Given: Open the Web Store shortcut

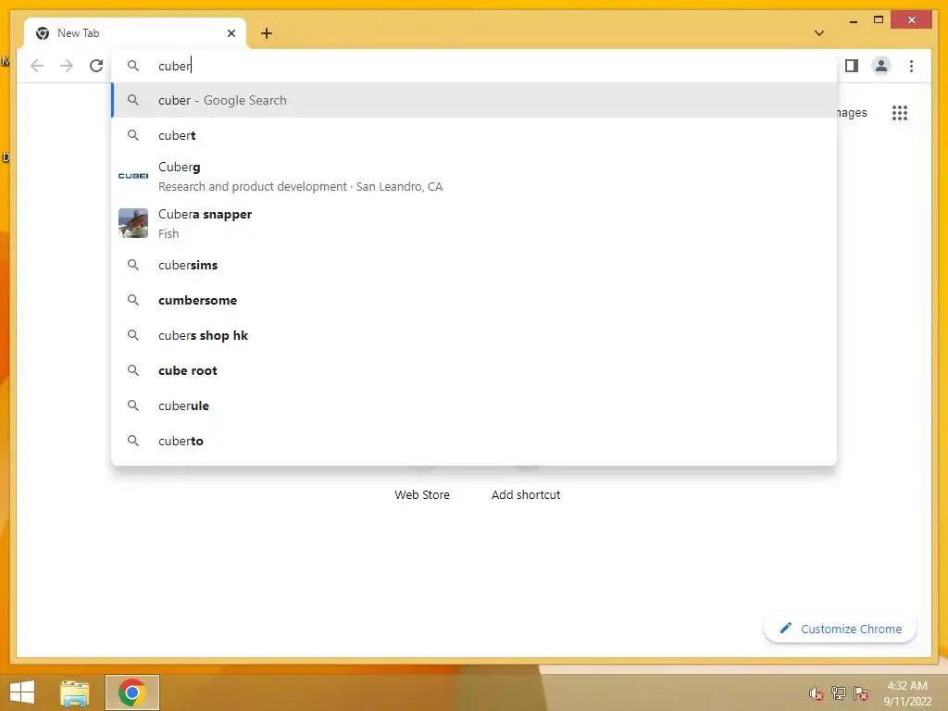Looking at the screenshot, I should [422, 494].
